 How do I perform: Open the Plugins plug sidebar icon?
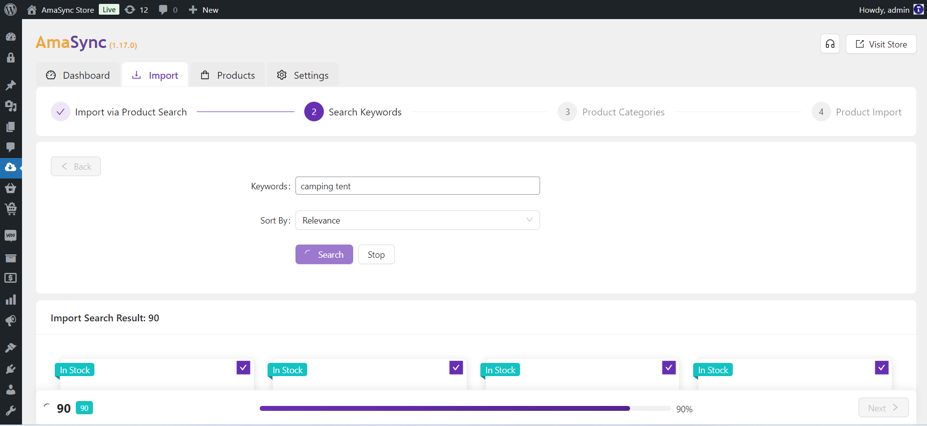tap(11, 369)
